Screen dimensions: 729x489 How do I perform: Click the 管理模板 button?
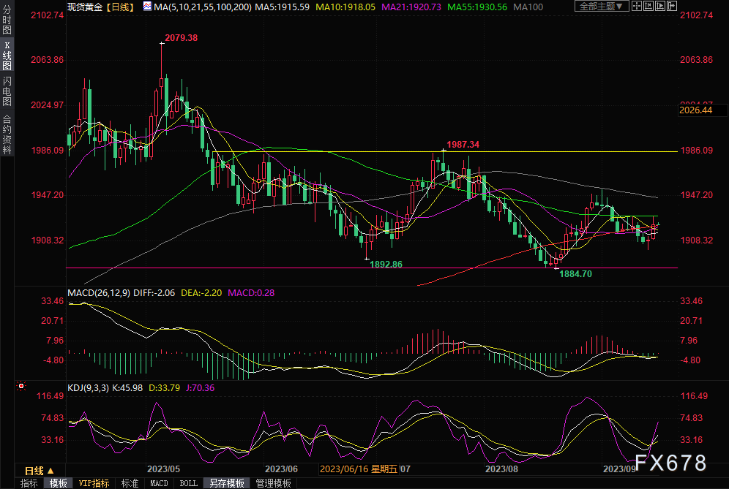(x=274, y=483)
